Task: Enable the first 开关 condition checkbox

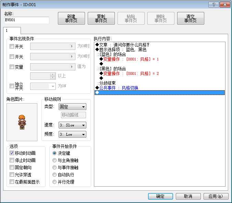Action: point(12,46)
